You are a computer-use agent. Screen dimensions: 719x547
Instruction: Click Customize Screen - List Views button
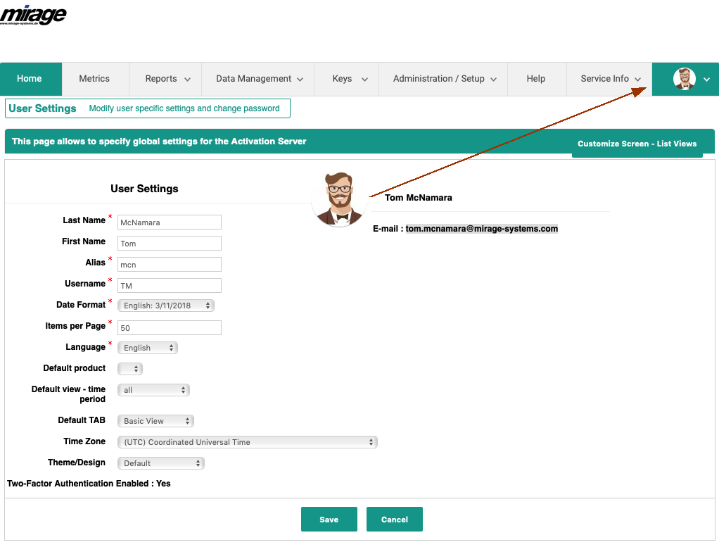pyautogui.click(x=637, y=144)
